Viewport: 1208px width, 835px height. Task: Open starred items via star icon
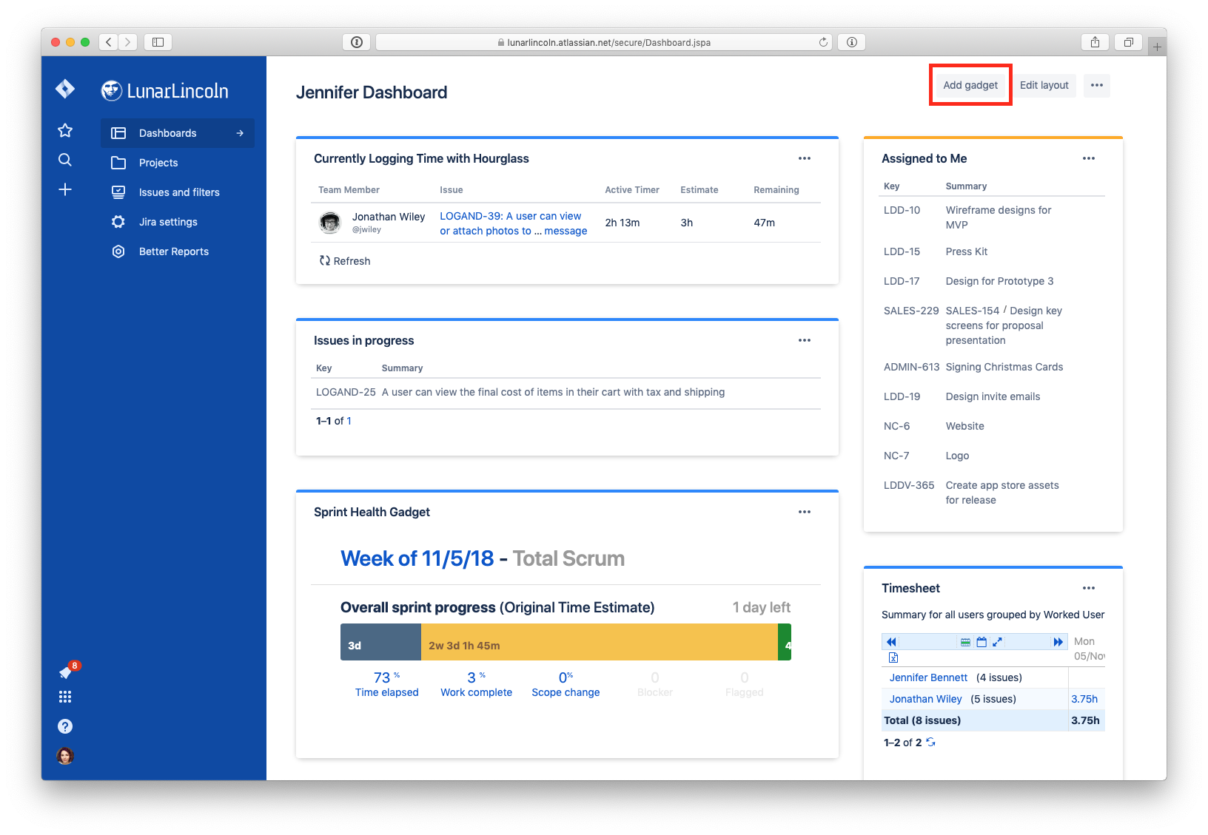click(x=65, y=131)
